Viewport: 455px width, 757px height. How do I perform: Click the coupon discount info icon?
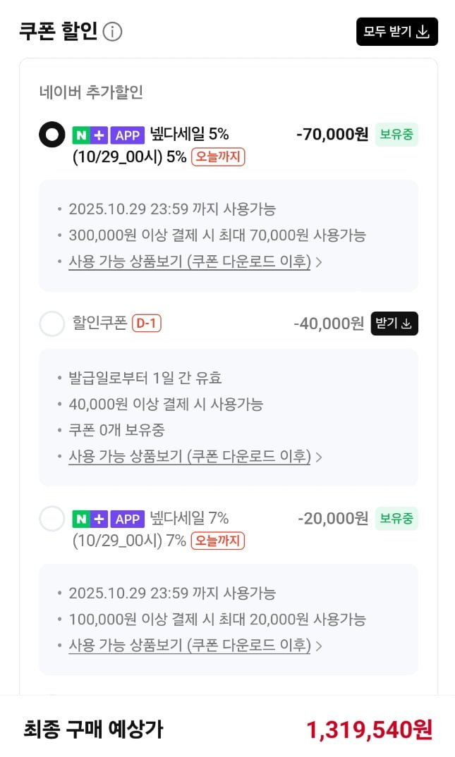113,32
